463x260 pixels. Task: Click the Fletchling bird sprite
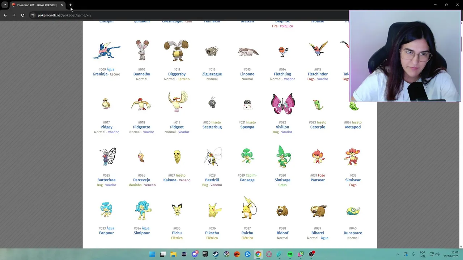(x=283, y=51)
